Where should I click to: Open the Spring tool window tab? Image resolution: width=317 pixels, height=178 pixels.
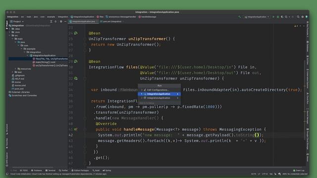pos(107,171)
